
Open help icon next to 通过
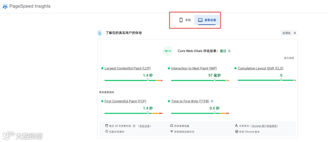pyautogui.click(x=229, y=51)
